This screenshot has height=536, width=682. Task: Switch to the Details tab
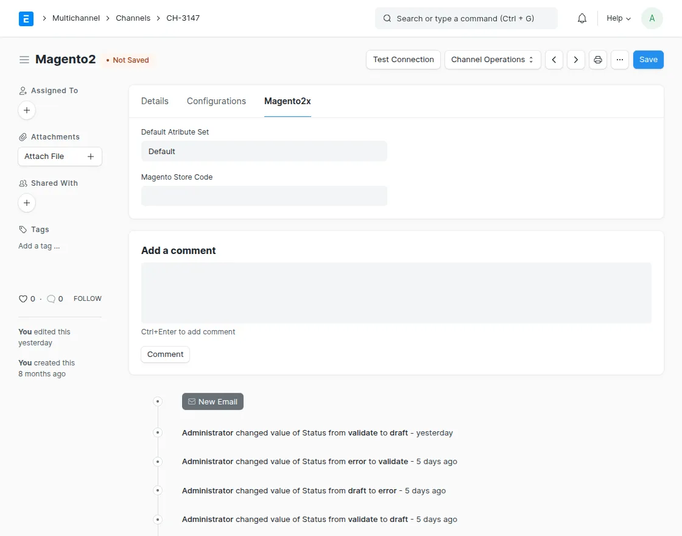(x=155, y=101)
